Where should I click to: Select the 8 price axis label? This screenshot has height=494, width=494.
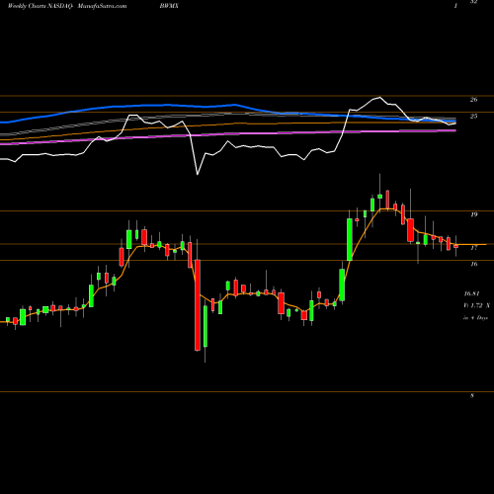point(472,395)
